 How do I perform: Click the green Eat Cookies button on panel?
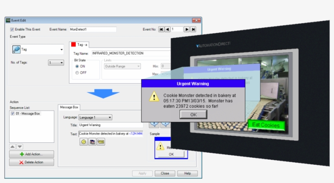pyautogui.click(x=266, y=125)
